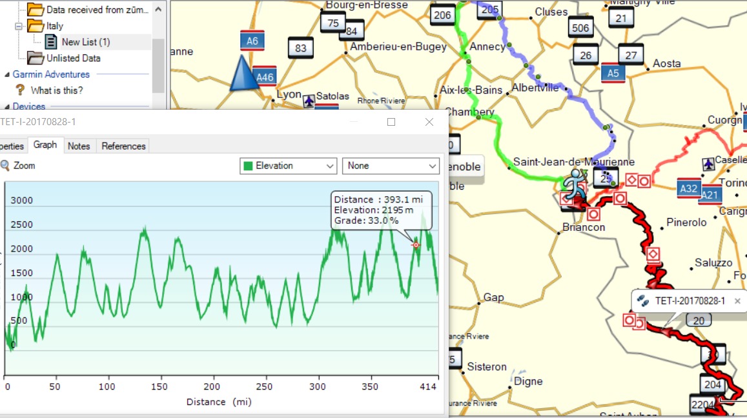
Task: Click the Garmin Adventures heading
Action: pos(51,74)
